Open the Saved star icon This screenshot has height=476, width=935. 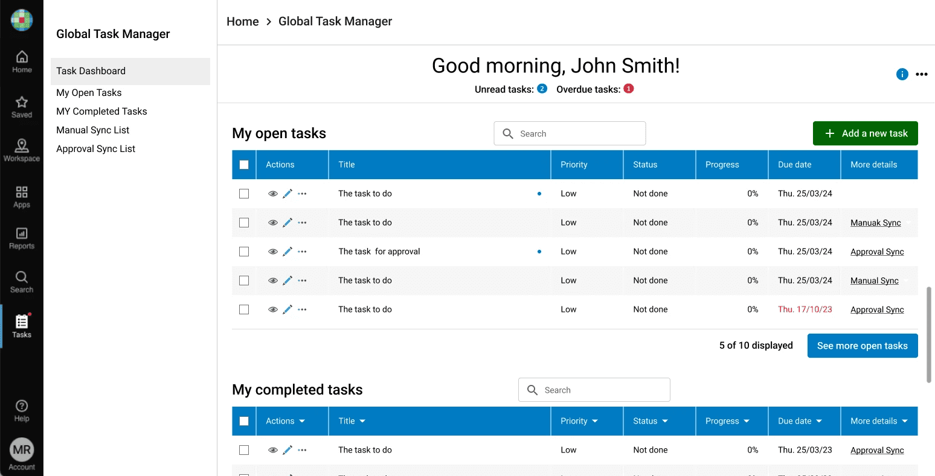click(x=22, y=107)
